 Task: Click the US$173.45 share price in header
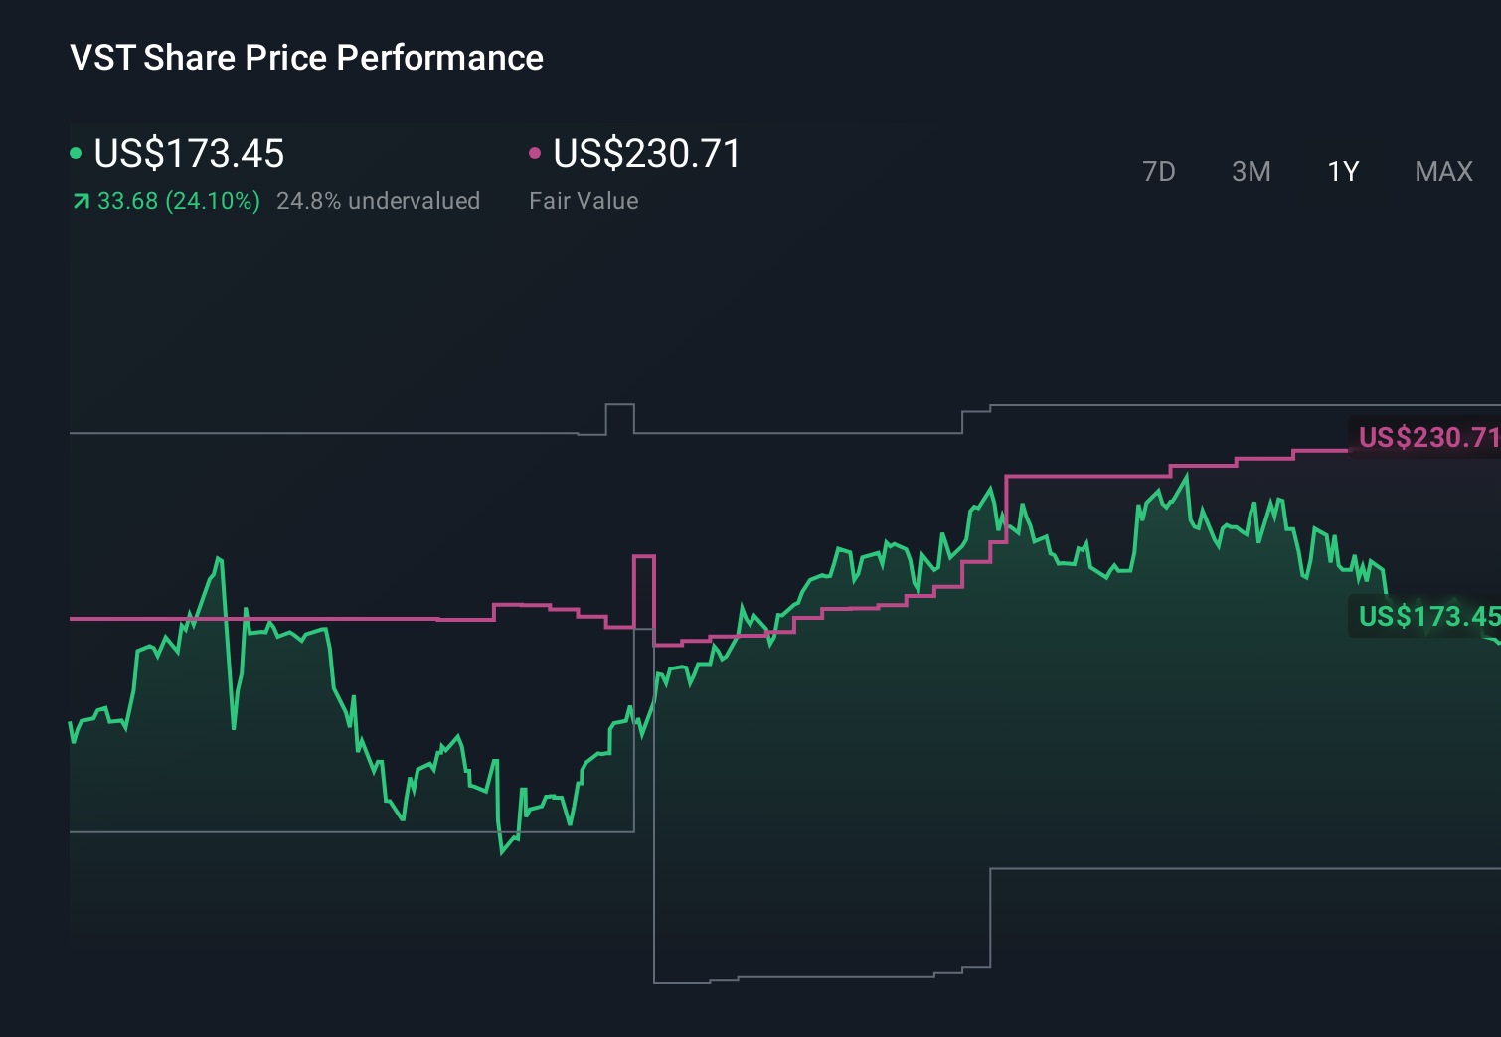point(189,154)
